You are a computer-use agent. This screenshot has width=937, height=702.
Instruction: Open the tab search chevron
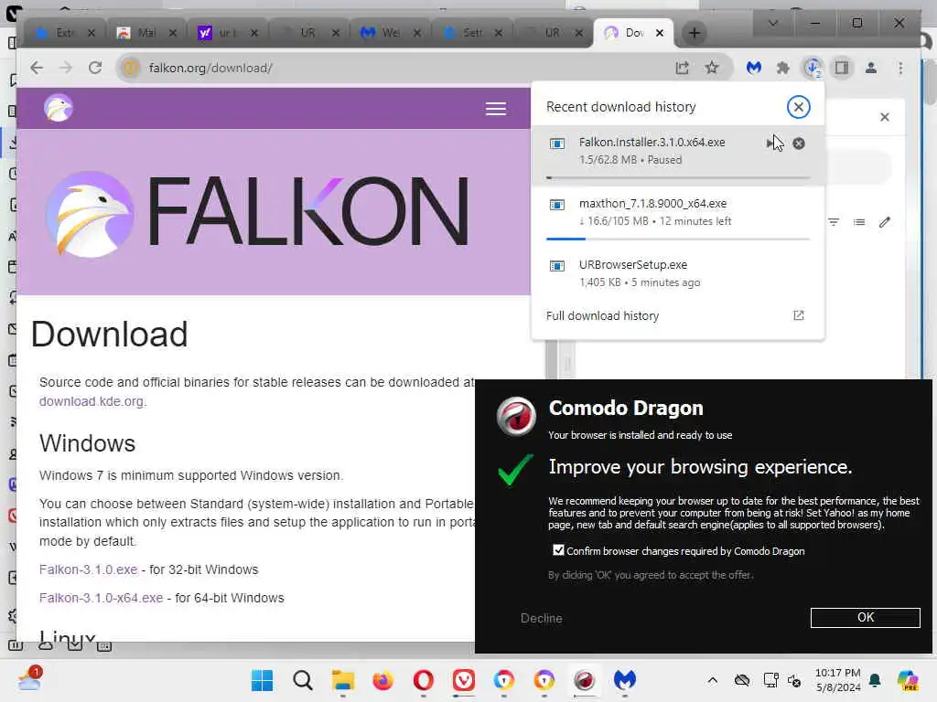[x=772, y=23]
